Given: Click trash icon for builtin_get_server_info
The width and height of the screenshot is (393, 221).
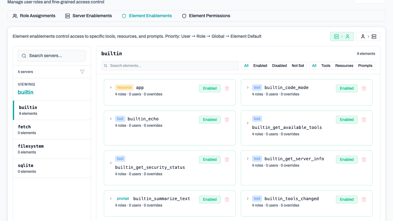Looking at the screenshot, I should 364,160.
